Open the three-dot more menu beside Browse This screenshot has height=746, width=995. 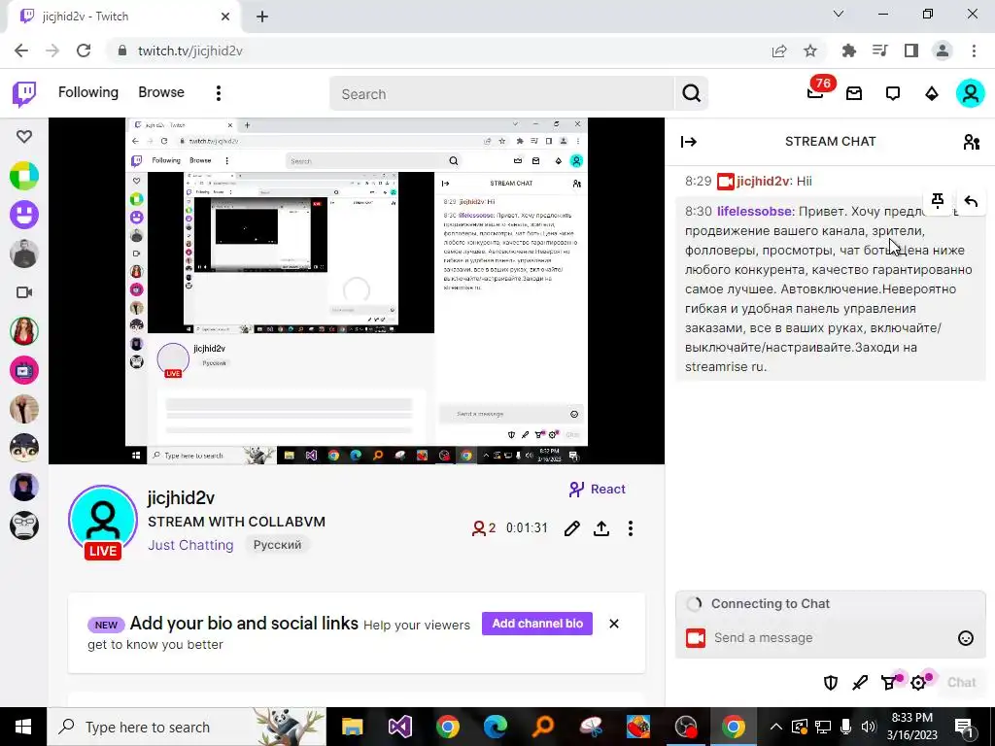[219, 93]
